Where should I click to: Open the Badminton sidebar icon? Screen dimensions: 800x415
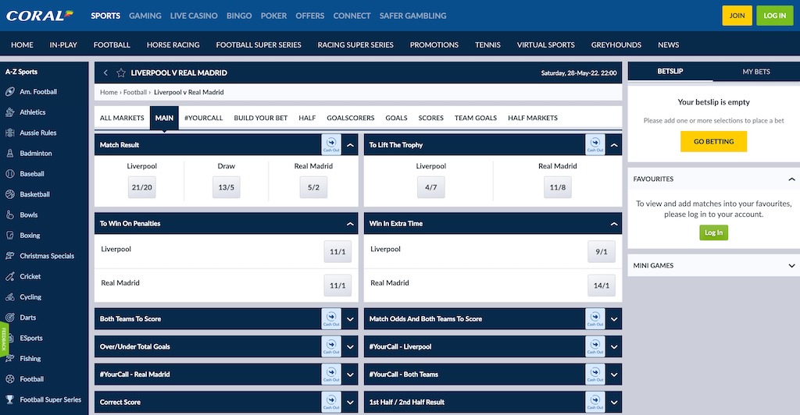tap(9, 153)
